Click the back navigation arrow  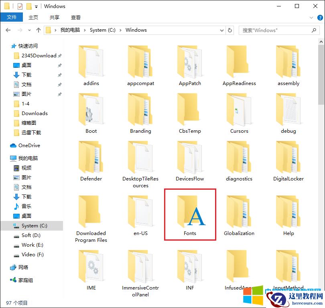(x=8, y=30)
